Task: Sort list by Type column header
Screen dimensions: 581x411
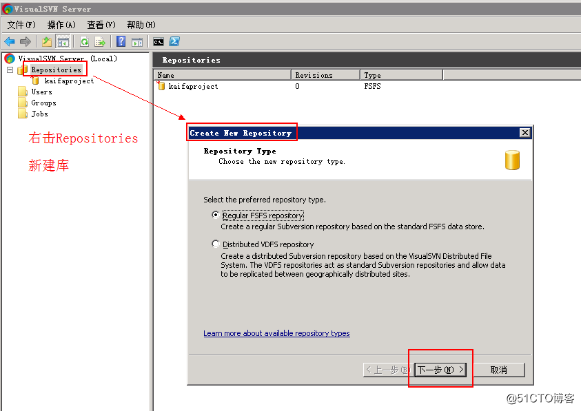Action: point(401,75)
